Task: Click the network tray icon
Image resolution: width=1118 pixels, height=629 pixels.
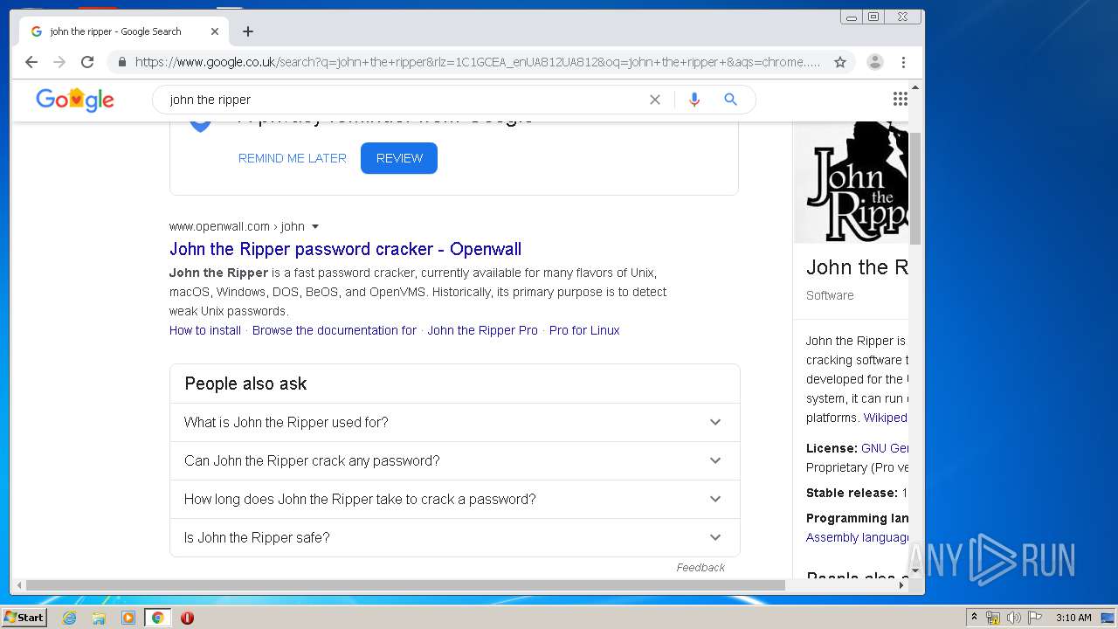Action: point(993,618)
